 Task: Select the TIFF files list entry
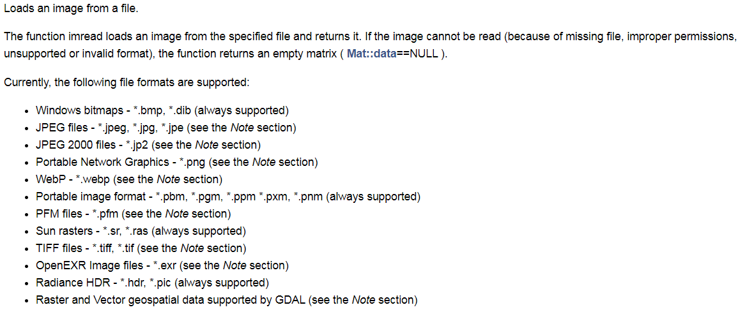[x=141, y=248]
